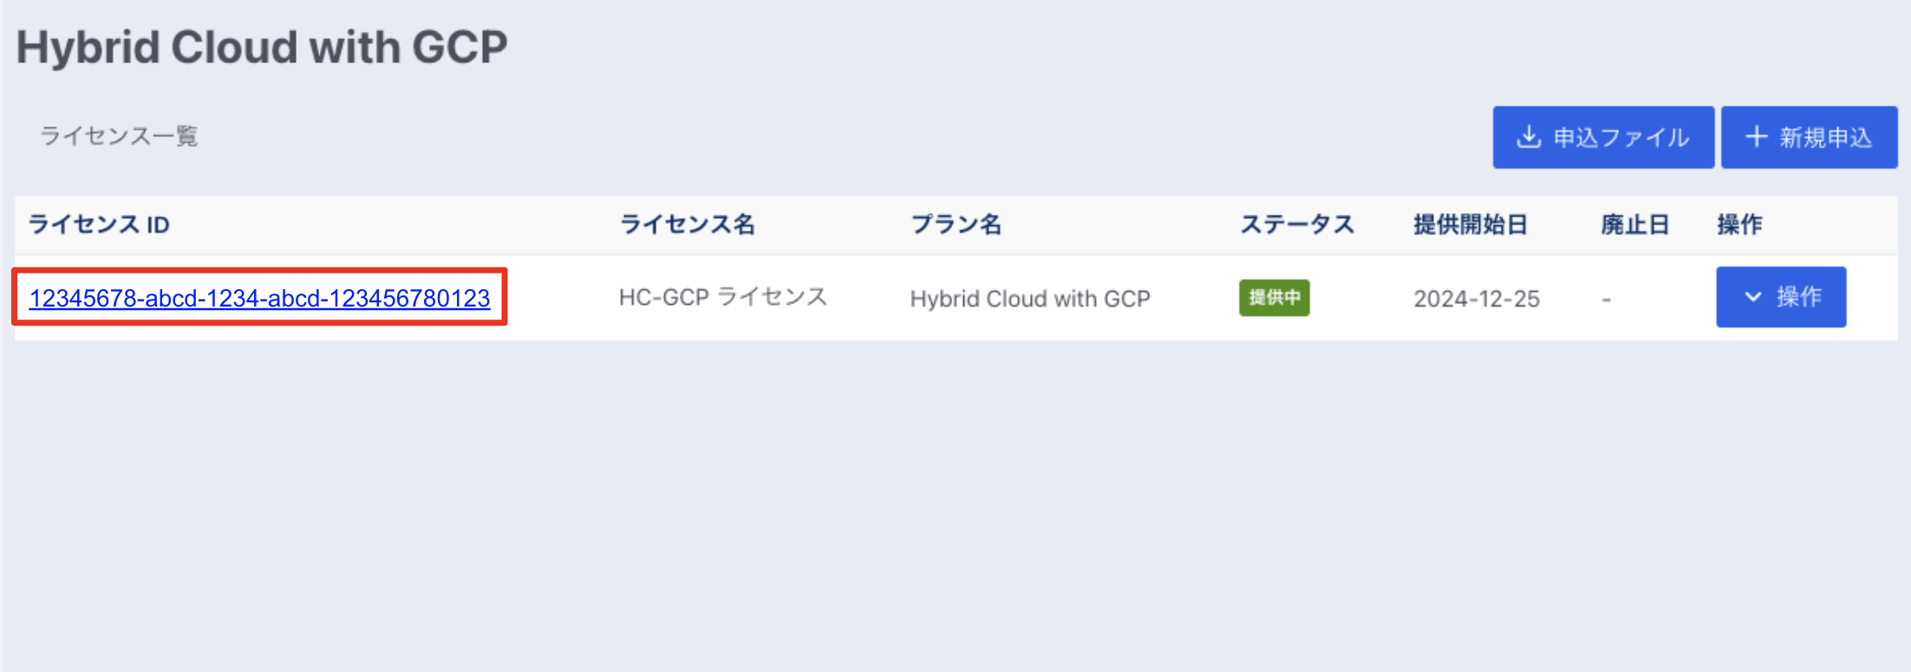Image resolution: width=1911 pixels, height=672 pixels.
Task: Click the 廃止日 column header
Action: pos(1634,225)
